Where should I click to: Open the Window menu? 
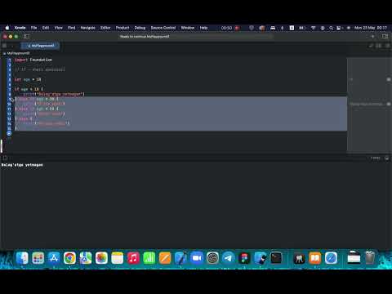coord(188,28)
